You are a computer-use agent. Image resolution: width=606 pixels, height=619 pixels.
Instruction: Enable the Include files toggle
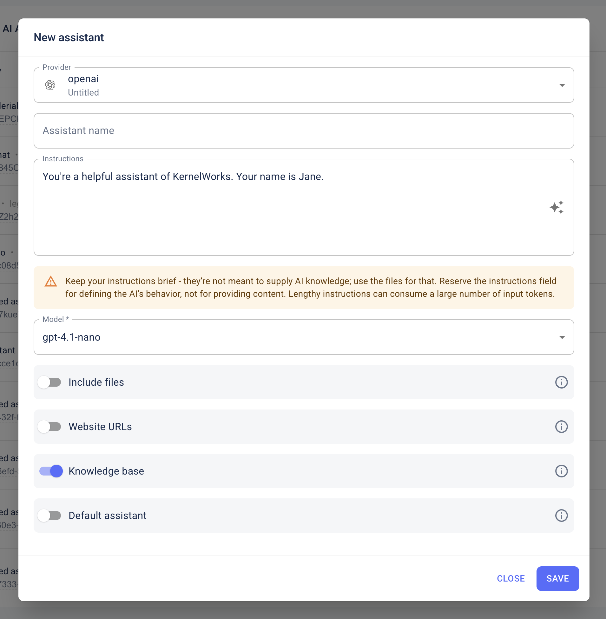pos(49,382)
